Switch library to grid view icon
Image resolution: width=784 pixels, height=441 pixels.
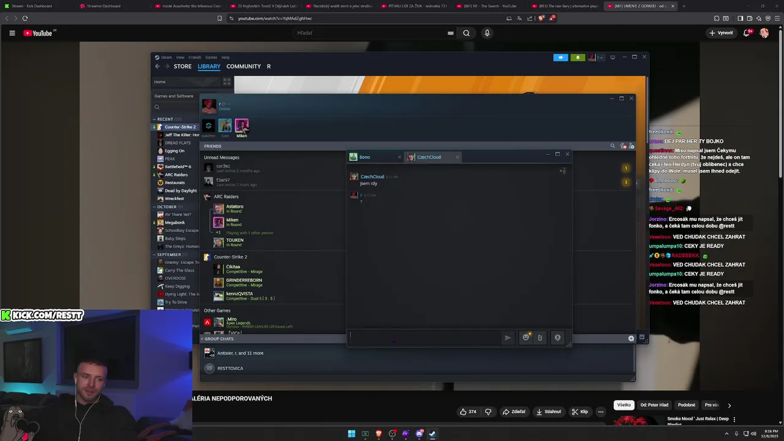click(227, 81)
